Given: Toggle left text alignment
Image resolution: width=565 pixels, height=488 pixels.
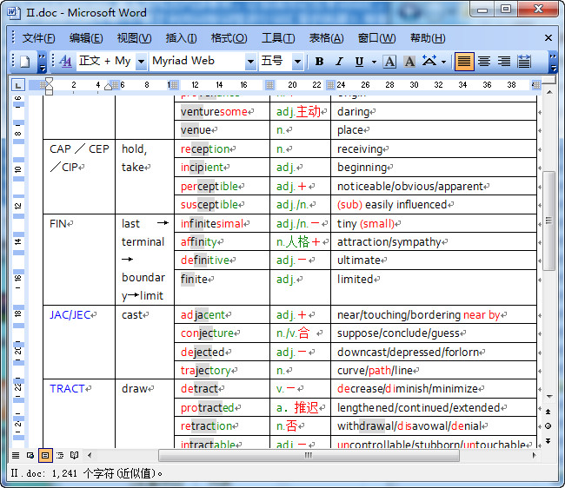Looking at the screenshot, I should click(464, 62).
